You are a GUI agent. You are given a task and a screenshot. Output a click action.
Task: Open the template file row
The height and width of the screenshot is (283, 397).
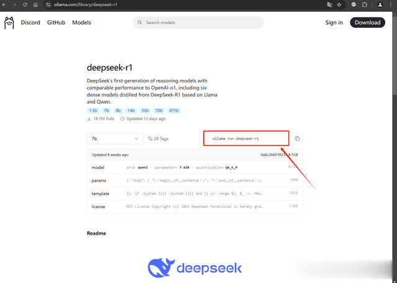195,194
